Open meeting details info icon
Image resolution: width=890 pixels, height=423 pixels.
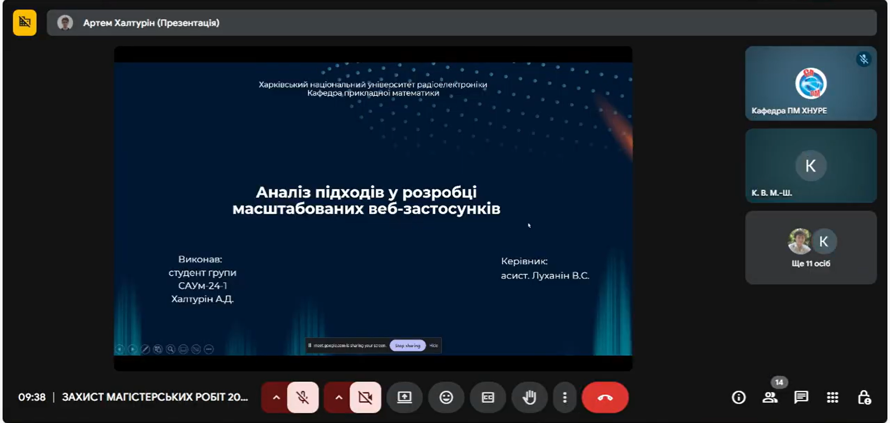(738, 398)
